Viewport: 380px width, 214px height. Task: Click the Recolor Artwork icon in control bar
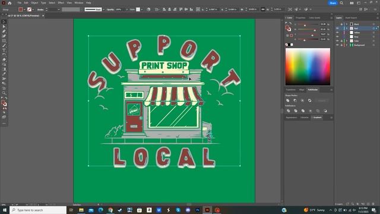(x=148, y=10)
